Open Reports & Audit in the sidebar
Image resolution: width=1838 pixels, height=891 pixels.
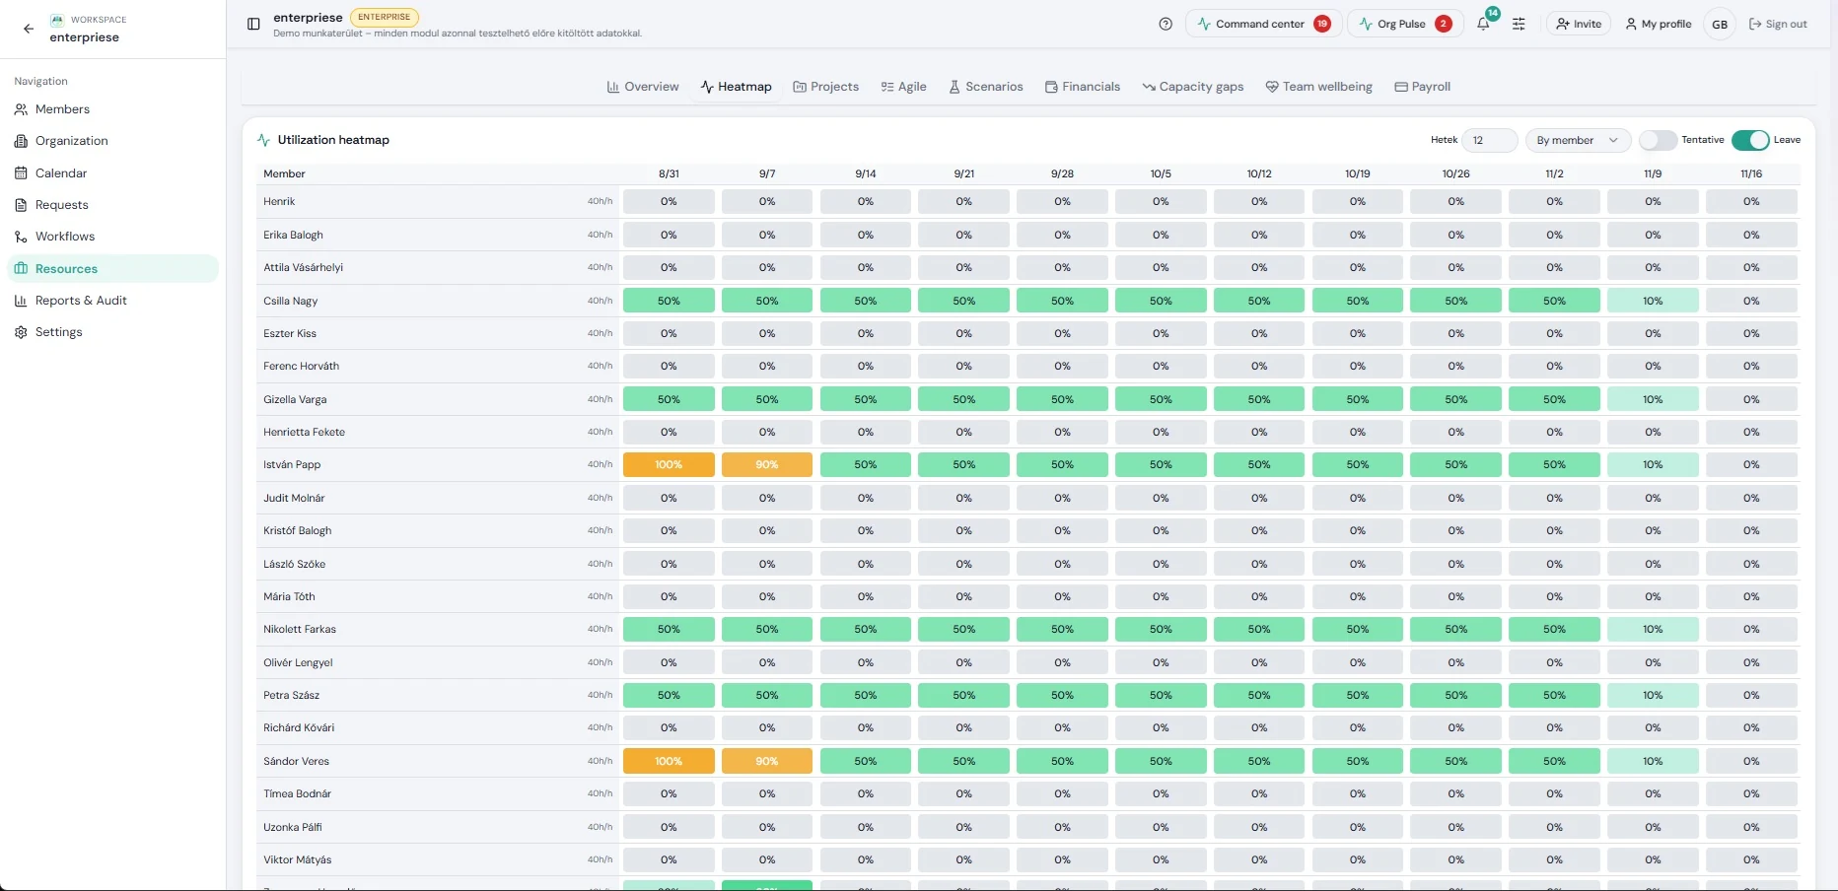click(x=113, y=301)
